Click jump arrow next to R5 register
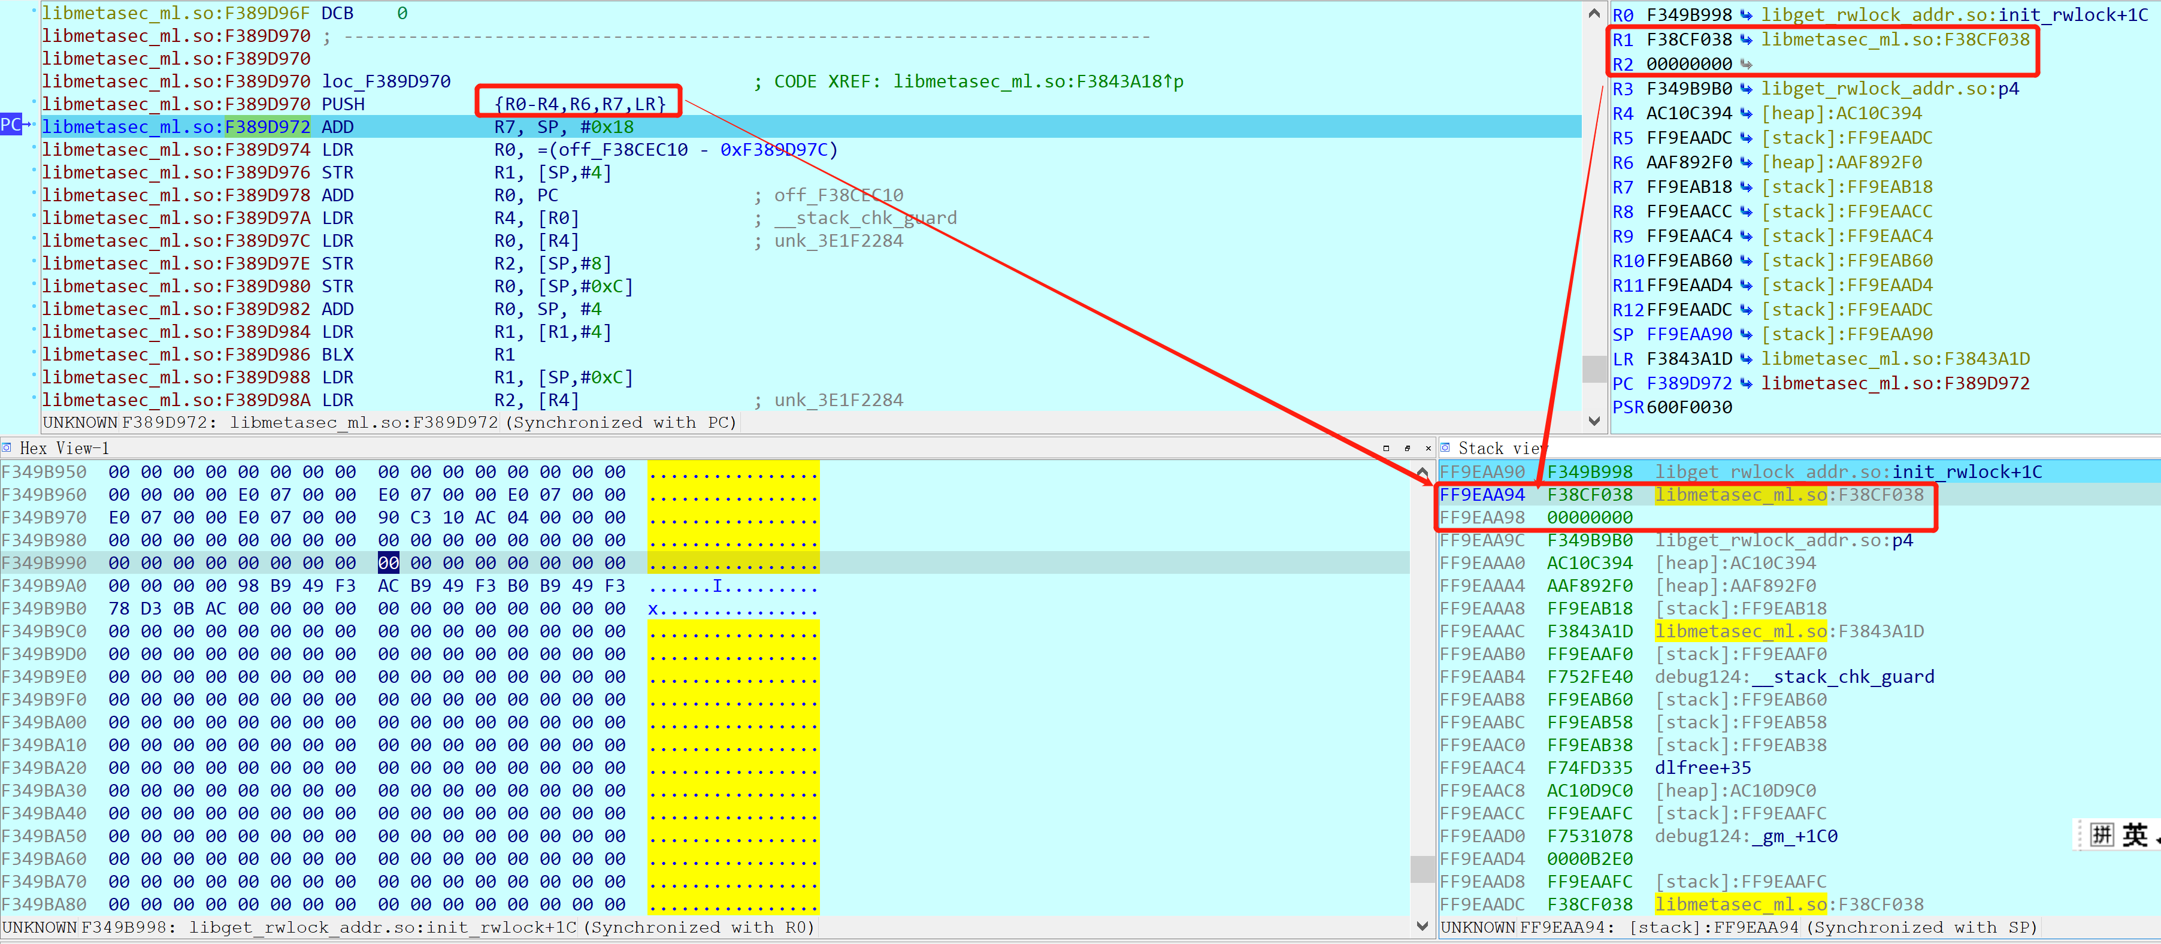 (x=1746, y=138)
